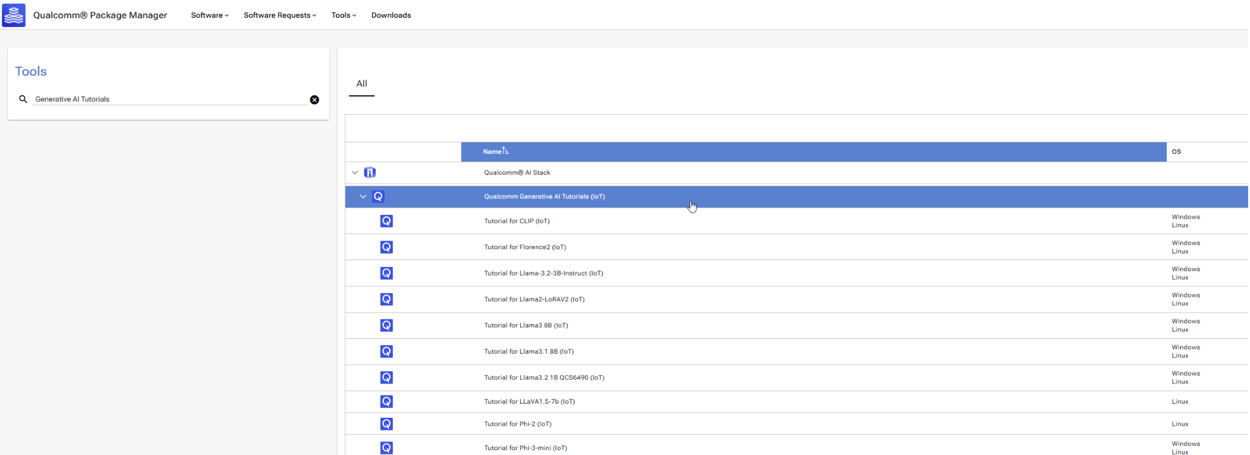Open Tutorial for Llama2-LoRAV2 (IoT)
The image size is (1250, 455).
(x=534, y=299)
